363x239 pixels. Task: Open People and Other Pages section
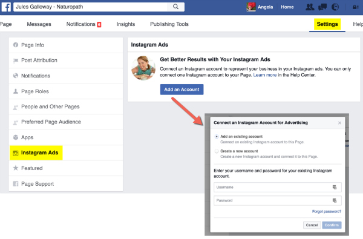pos(66,106)
